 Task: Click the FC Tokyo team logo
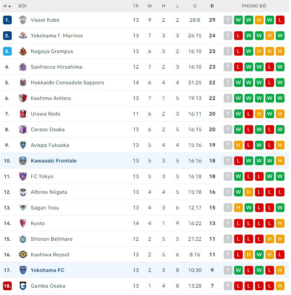23,176
